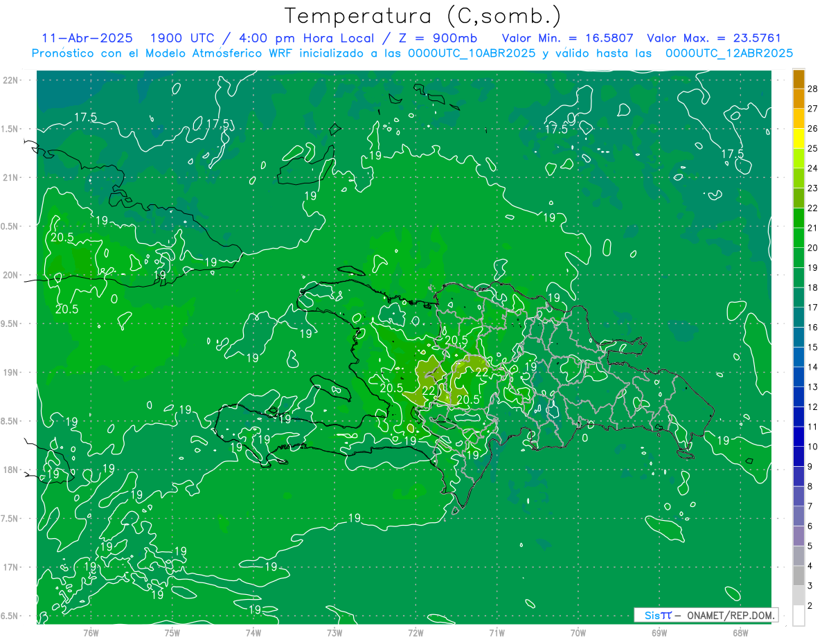Image resolution: width=831 pixels, height=642 pixels.
Task: Click the 'SisTT - ONAMET/REP.DOM.' credit label
Action: (706, 615)
